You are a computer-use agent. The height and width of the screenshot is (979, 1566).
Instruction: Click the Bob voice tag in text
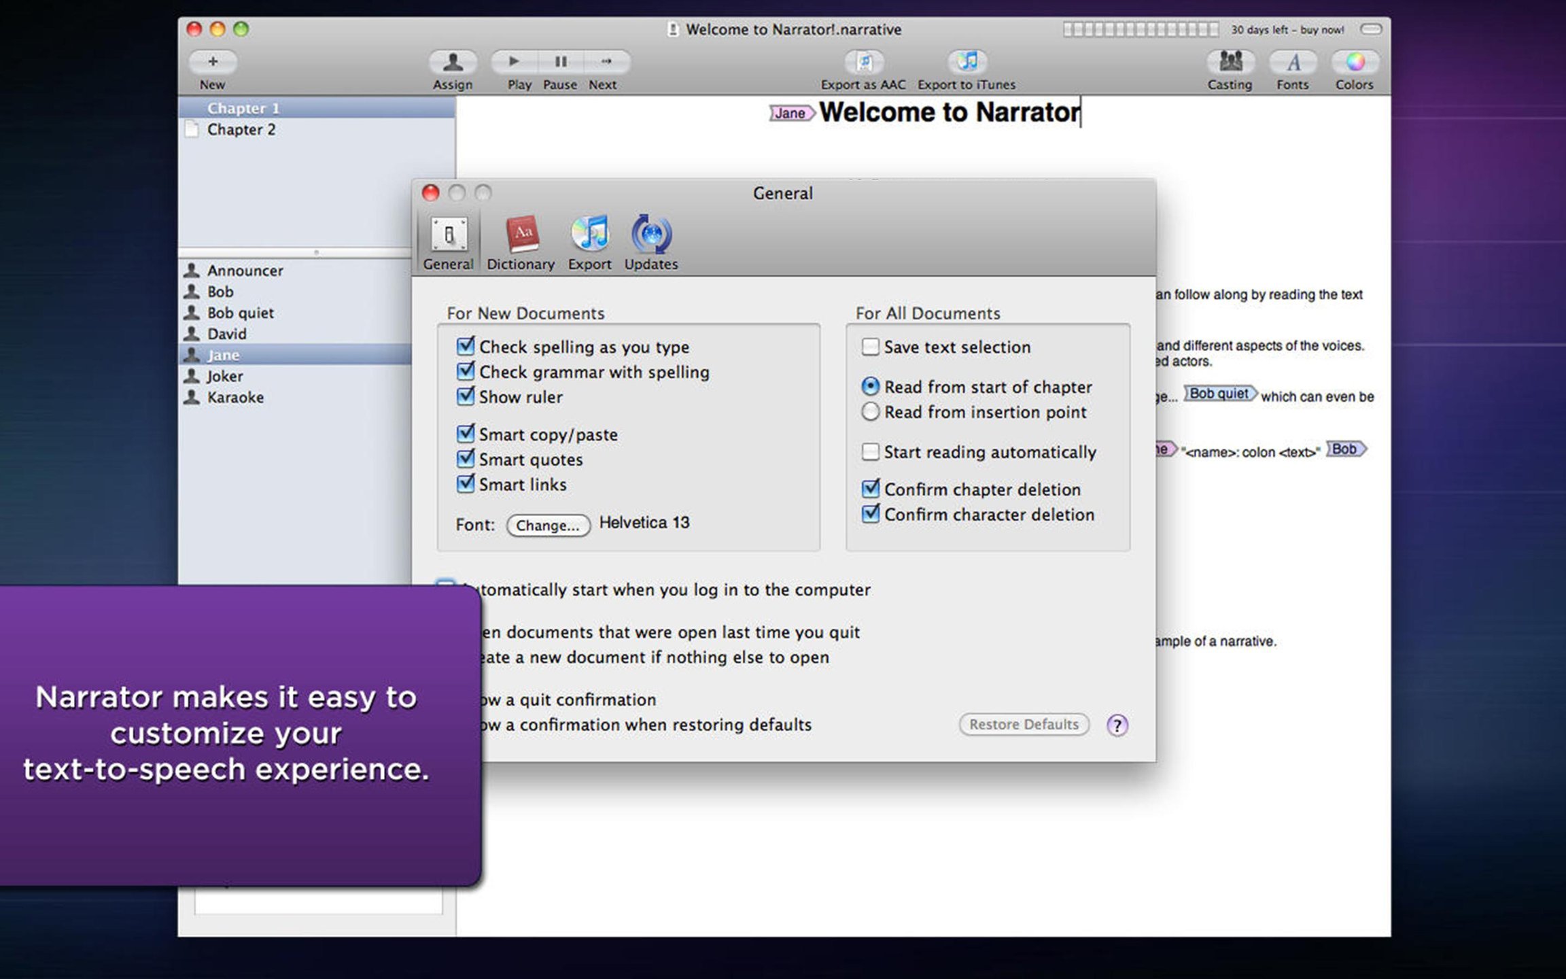1346,449
